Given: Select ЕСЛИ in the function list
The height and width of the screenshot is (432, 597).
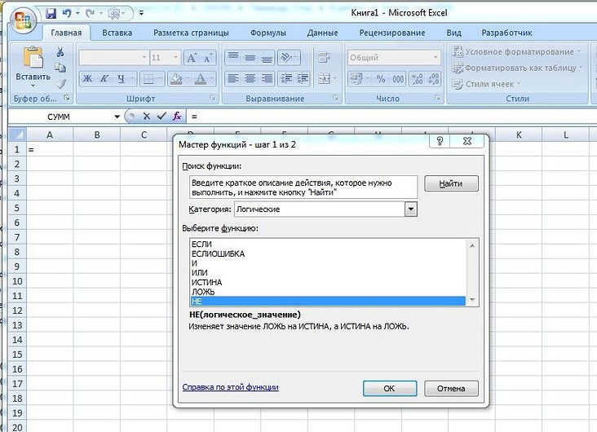Looking at the screenshot, I should tap(201, 245).
